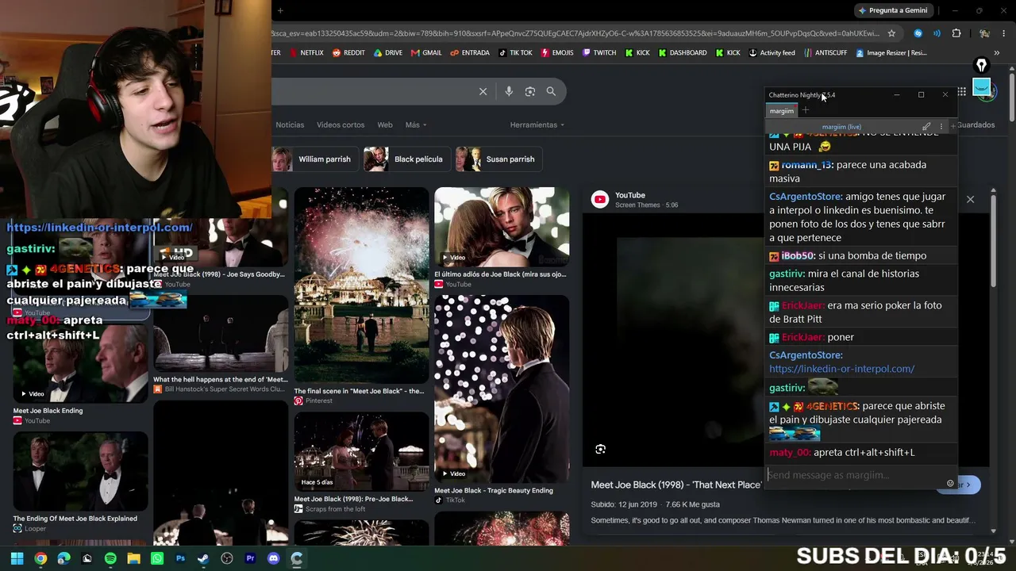The width and height of the screenshot is (1016, 571).
Task: Open Spotify from the taskbar
Action: tap(110, 558)
